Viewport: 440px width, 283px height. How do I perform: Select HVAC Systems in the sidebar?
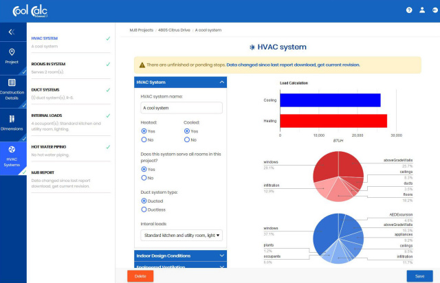12,155
